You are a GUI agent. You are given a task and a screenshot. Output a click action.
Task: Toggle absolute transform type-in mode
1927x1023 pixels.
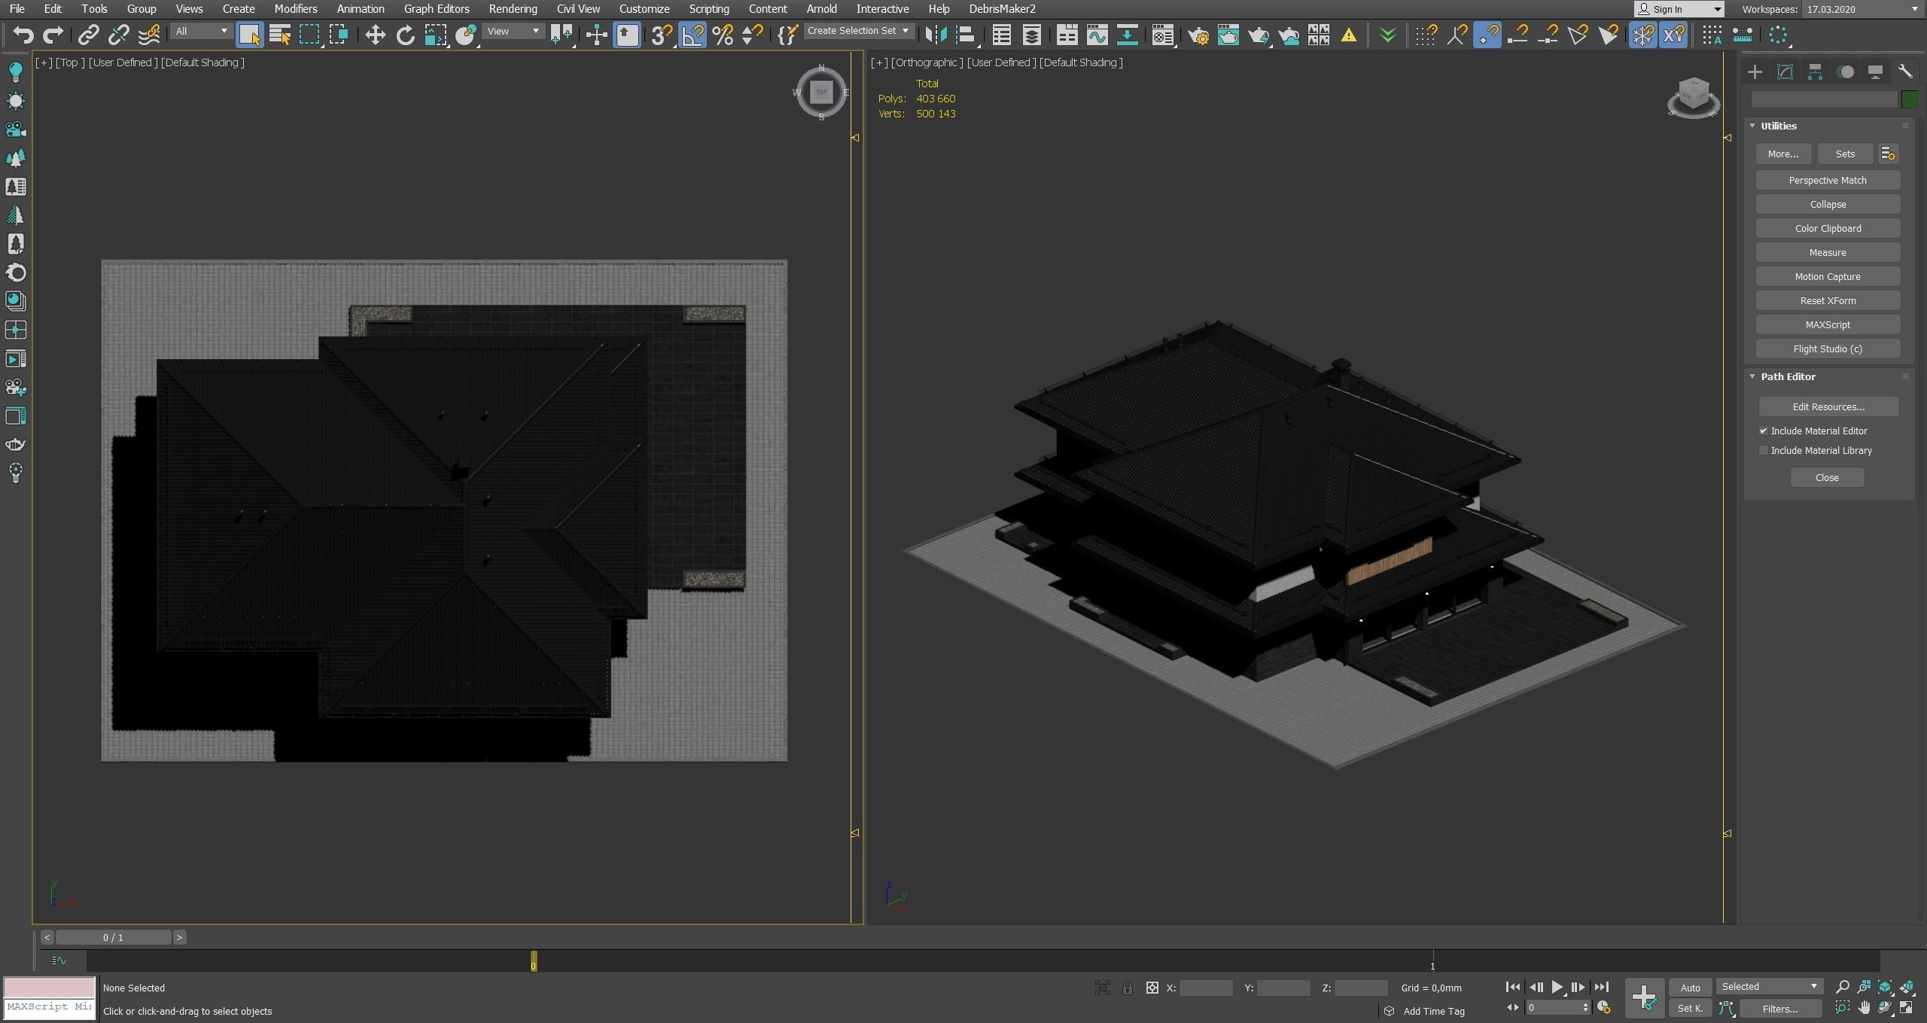click(x=1152, y=988)
